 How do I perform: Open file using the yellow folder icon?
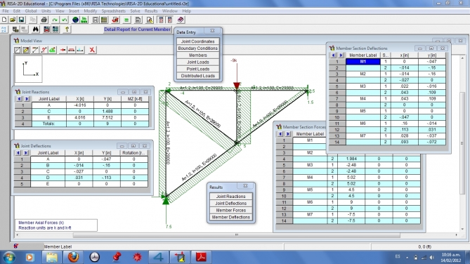tap(13, 20)
